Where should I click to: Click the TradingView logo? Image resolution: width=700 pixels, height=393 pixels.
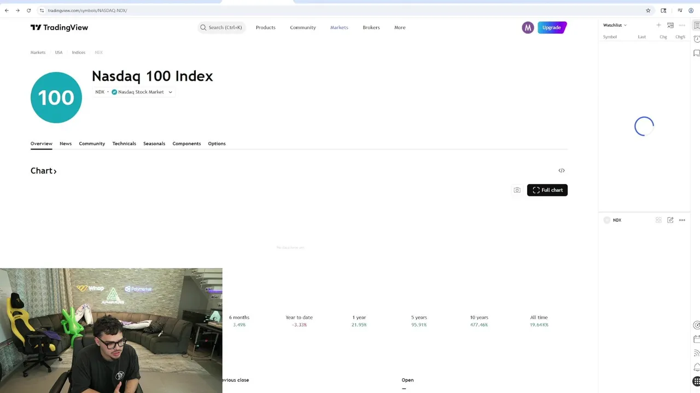59,27
